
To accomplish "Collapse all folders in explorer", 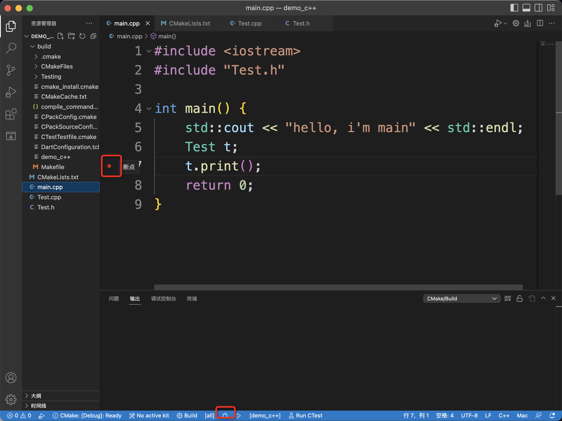I will tap(93, 36).
